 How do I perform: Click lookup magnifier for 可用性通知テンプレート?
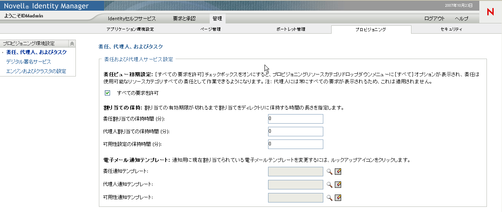point(329,198)
